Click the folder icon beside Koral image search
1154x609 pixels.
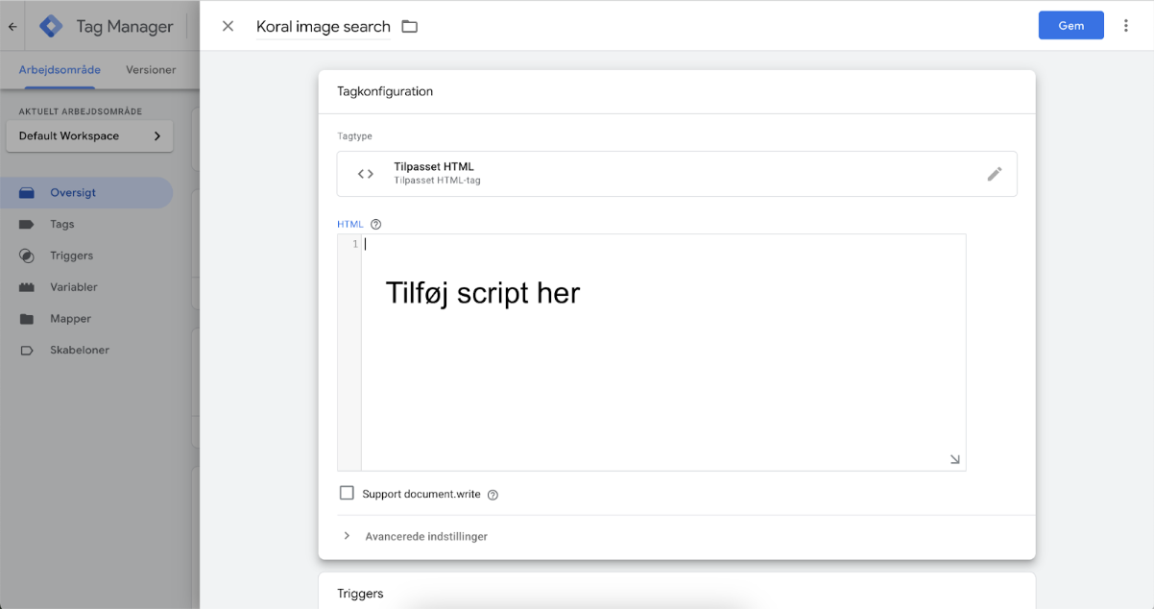coord(410,27)
